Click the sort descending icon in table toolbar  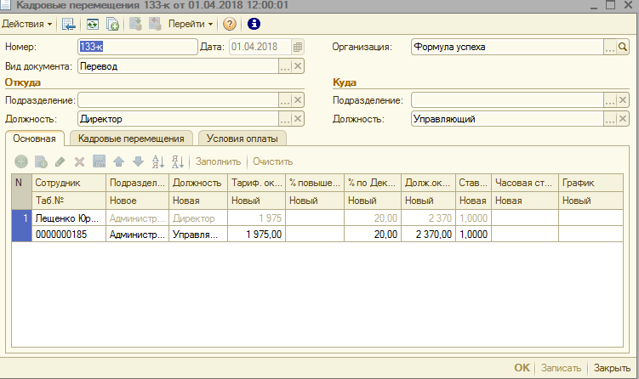coord(178,161)
